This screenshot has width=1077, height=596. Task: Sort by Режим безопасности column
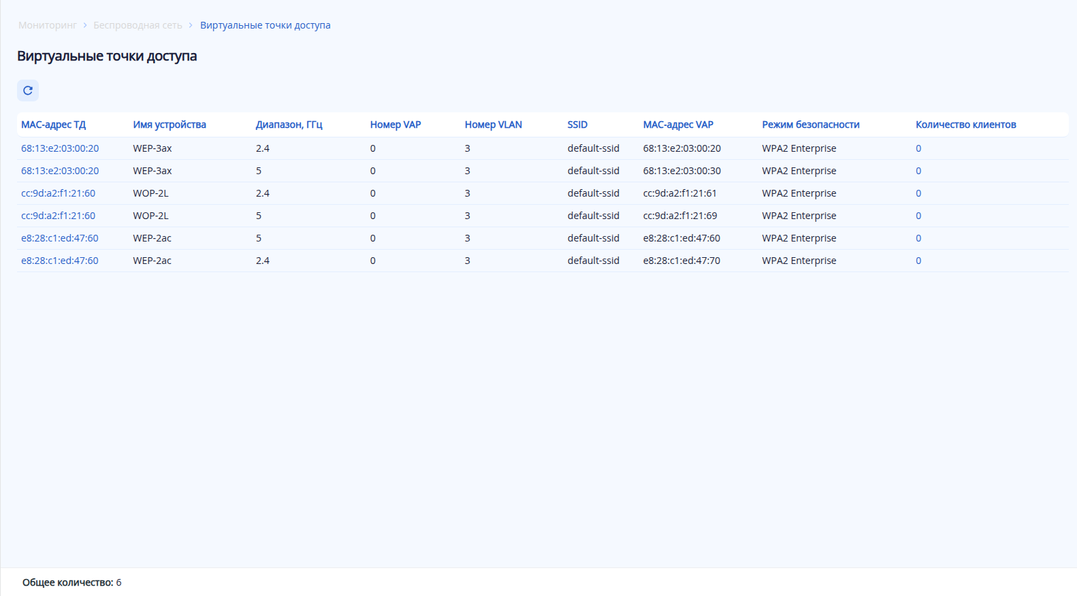810,125
